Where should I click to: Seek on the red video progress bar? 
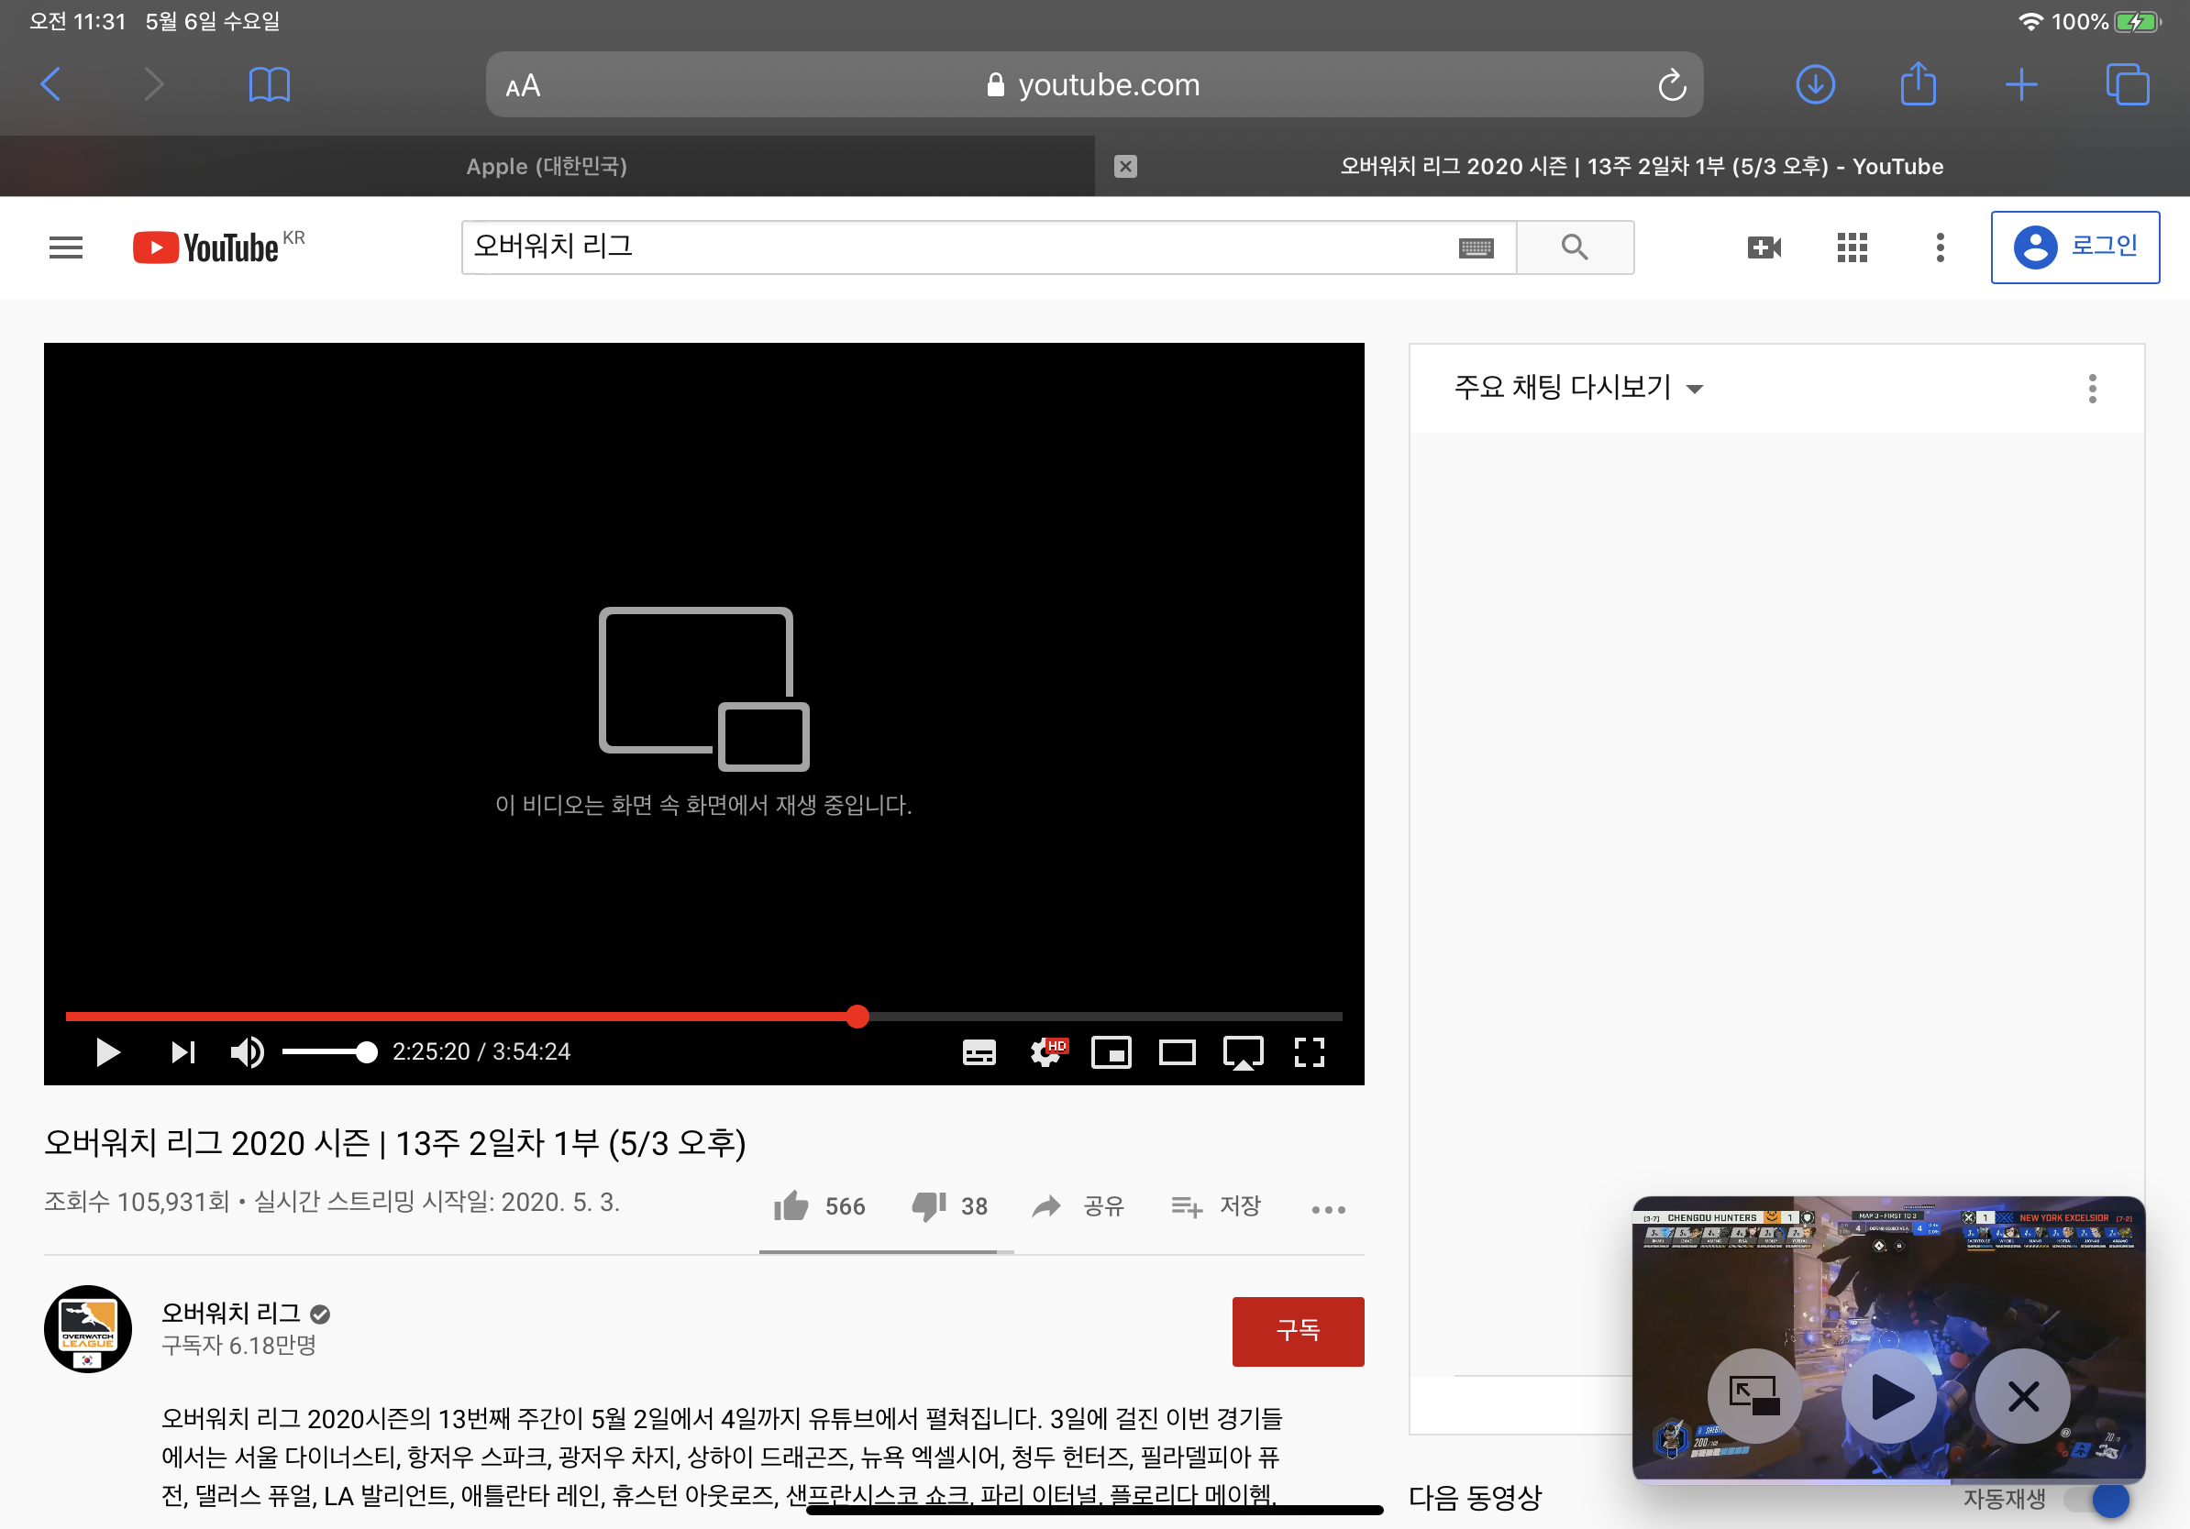pyautogui.click(x=704, y=1017)
